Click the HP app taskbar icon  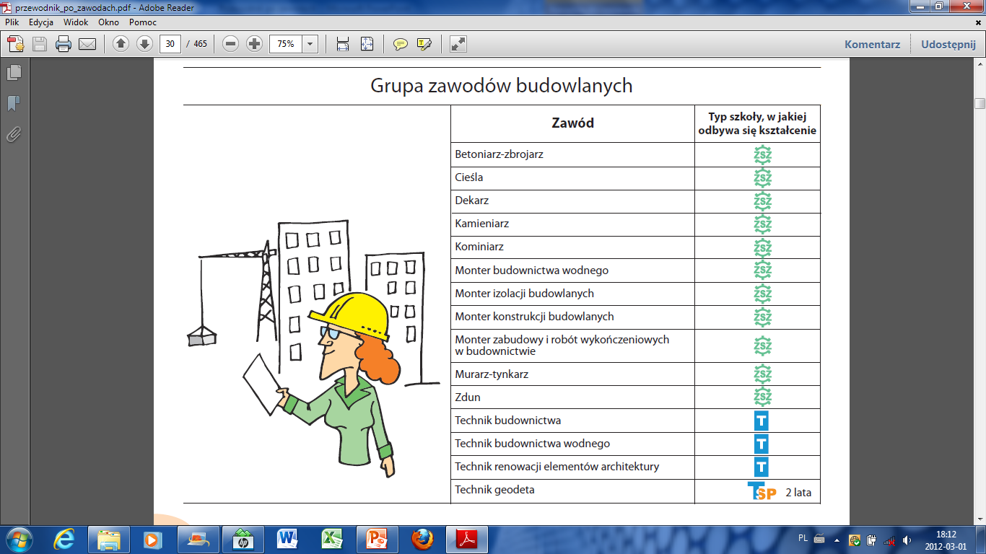243,539
